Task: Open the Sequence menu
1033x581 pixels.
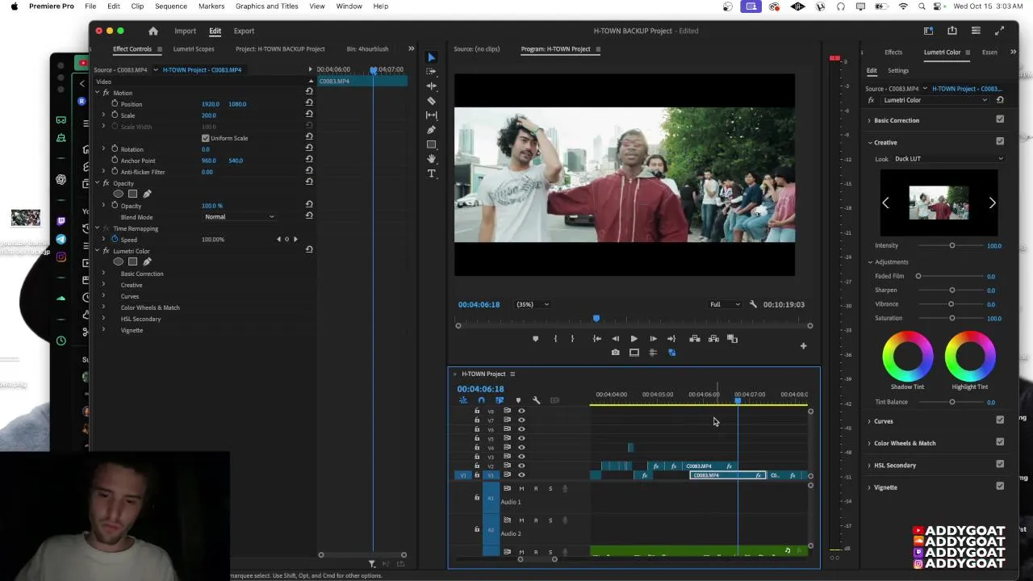Action: point(171,6)
